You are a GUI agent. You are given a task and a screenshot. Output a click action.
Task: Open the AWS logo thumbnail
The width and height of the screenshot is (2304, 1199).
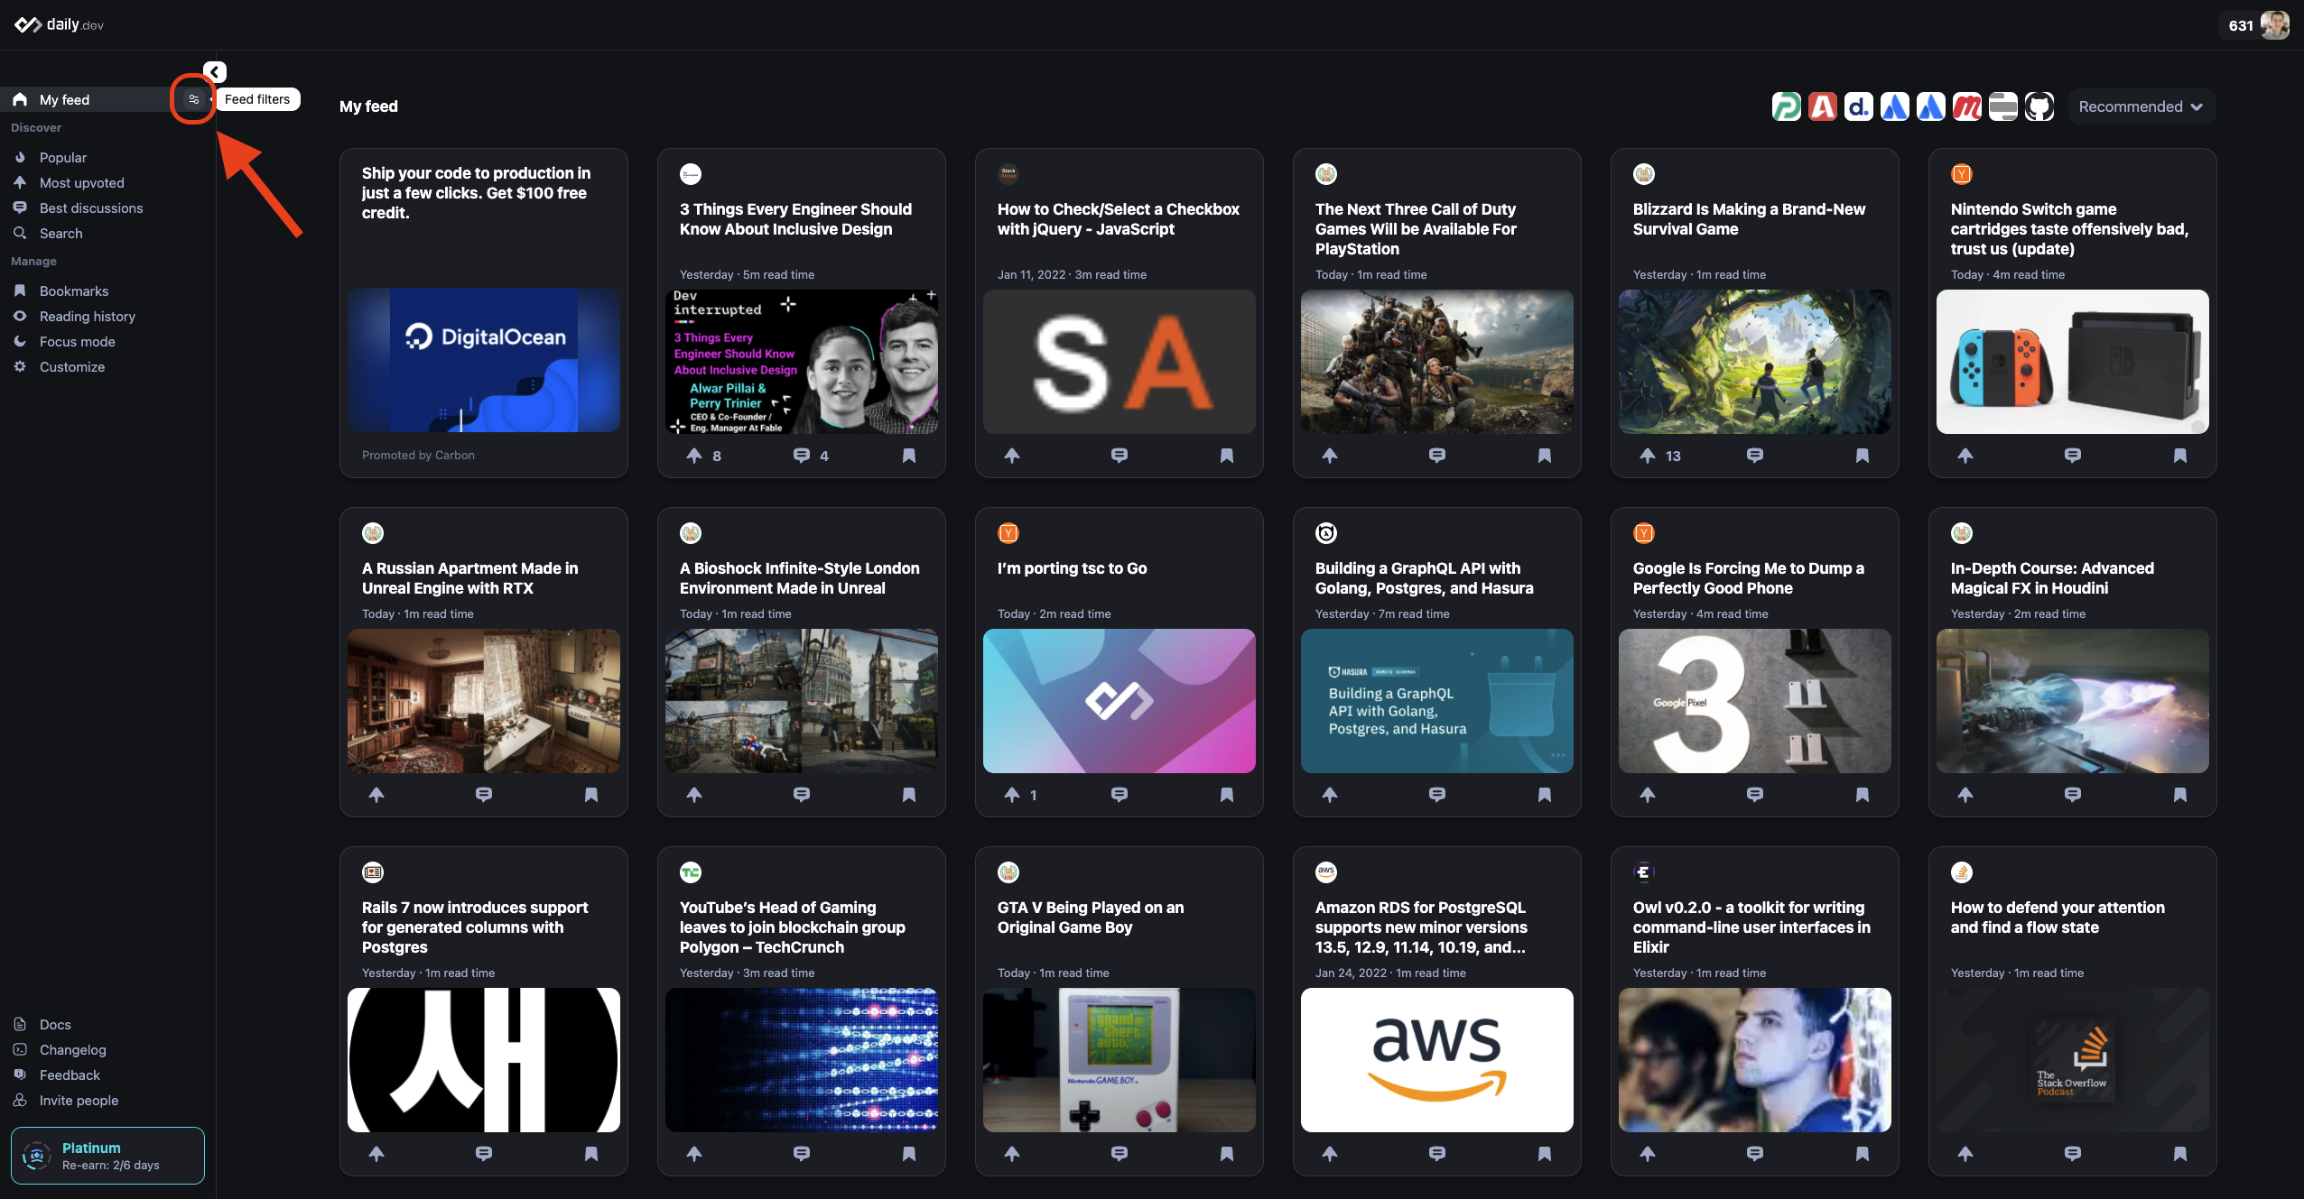point(1437,1060)
